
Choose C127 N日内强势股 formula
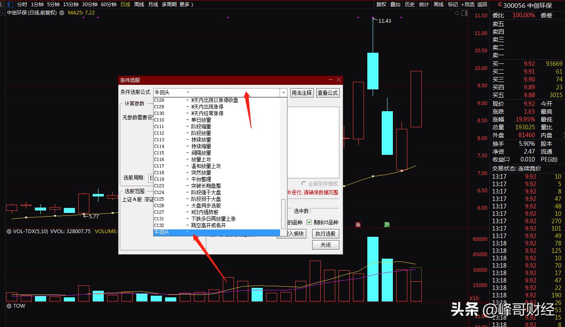click(x=217, y=212)
